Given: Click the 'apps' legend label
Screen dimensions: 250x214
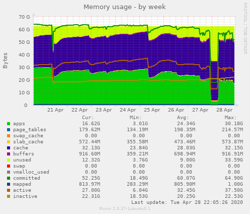Looking at the screenshot, I should pyautogui.click(x=19, y=124).
